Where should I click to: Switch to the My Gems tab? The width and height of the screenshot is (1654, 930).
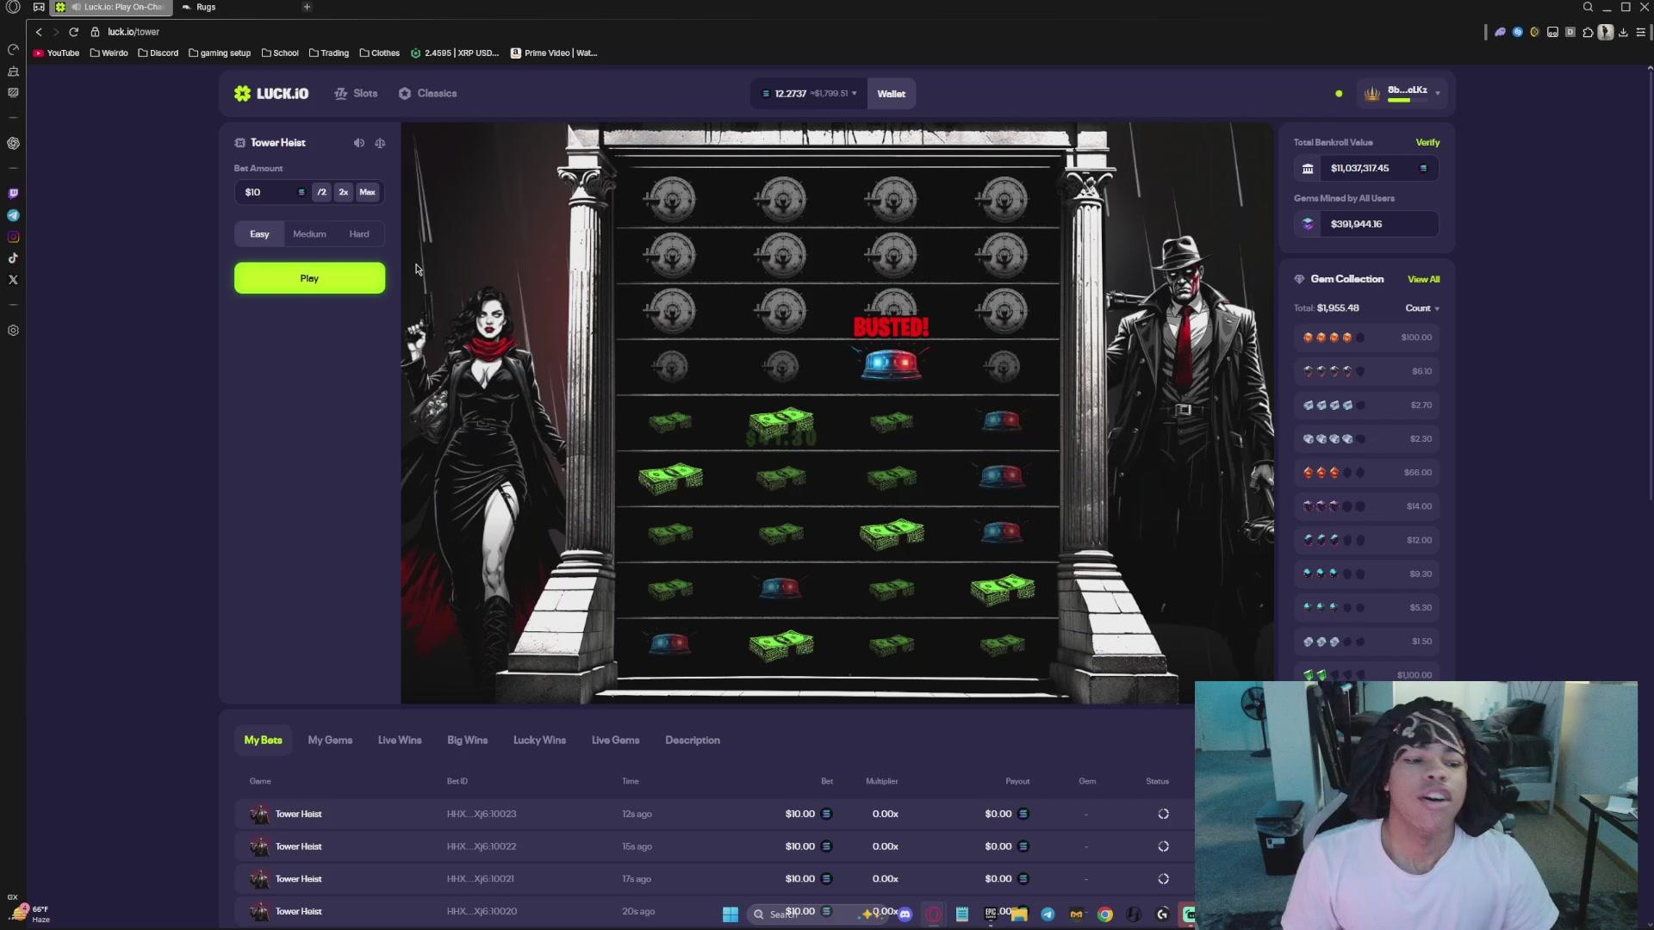click(x=330, y=741)
